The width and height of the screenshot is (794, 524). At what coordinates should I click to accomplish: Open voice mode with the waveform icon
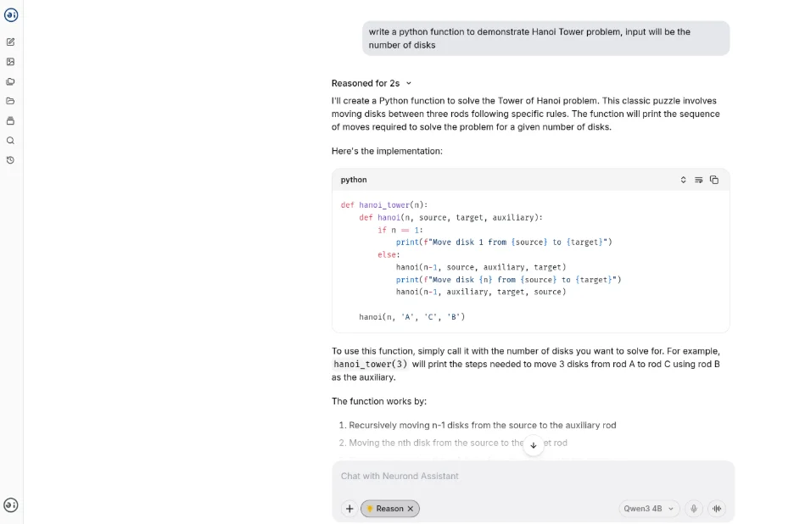coord(717,508)
